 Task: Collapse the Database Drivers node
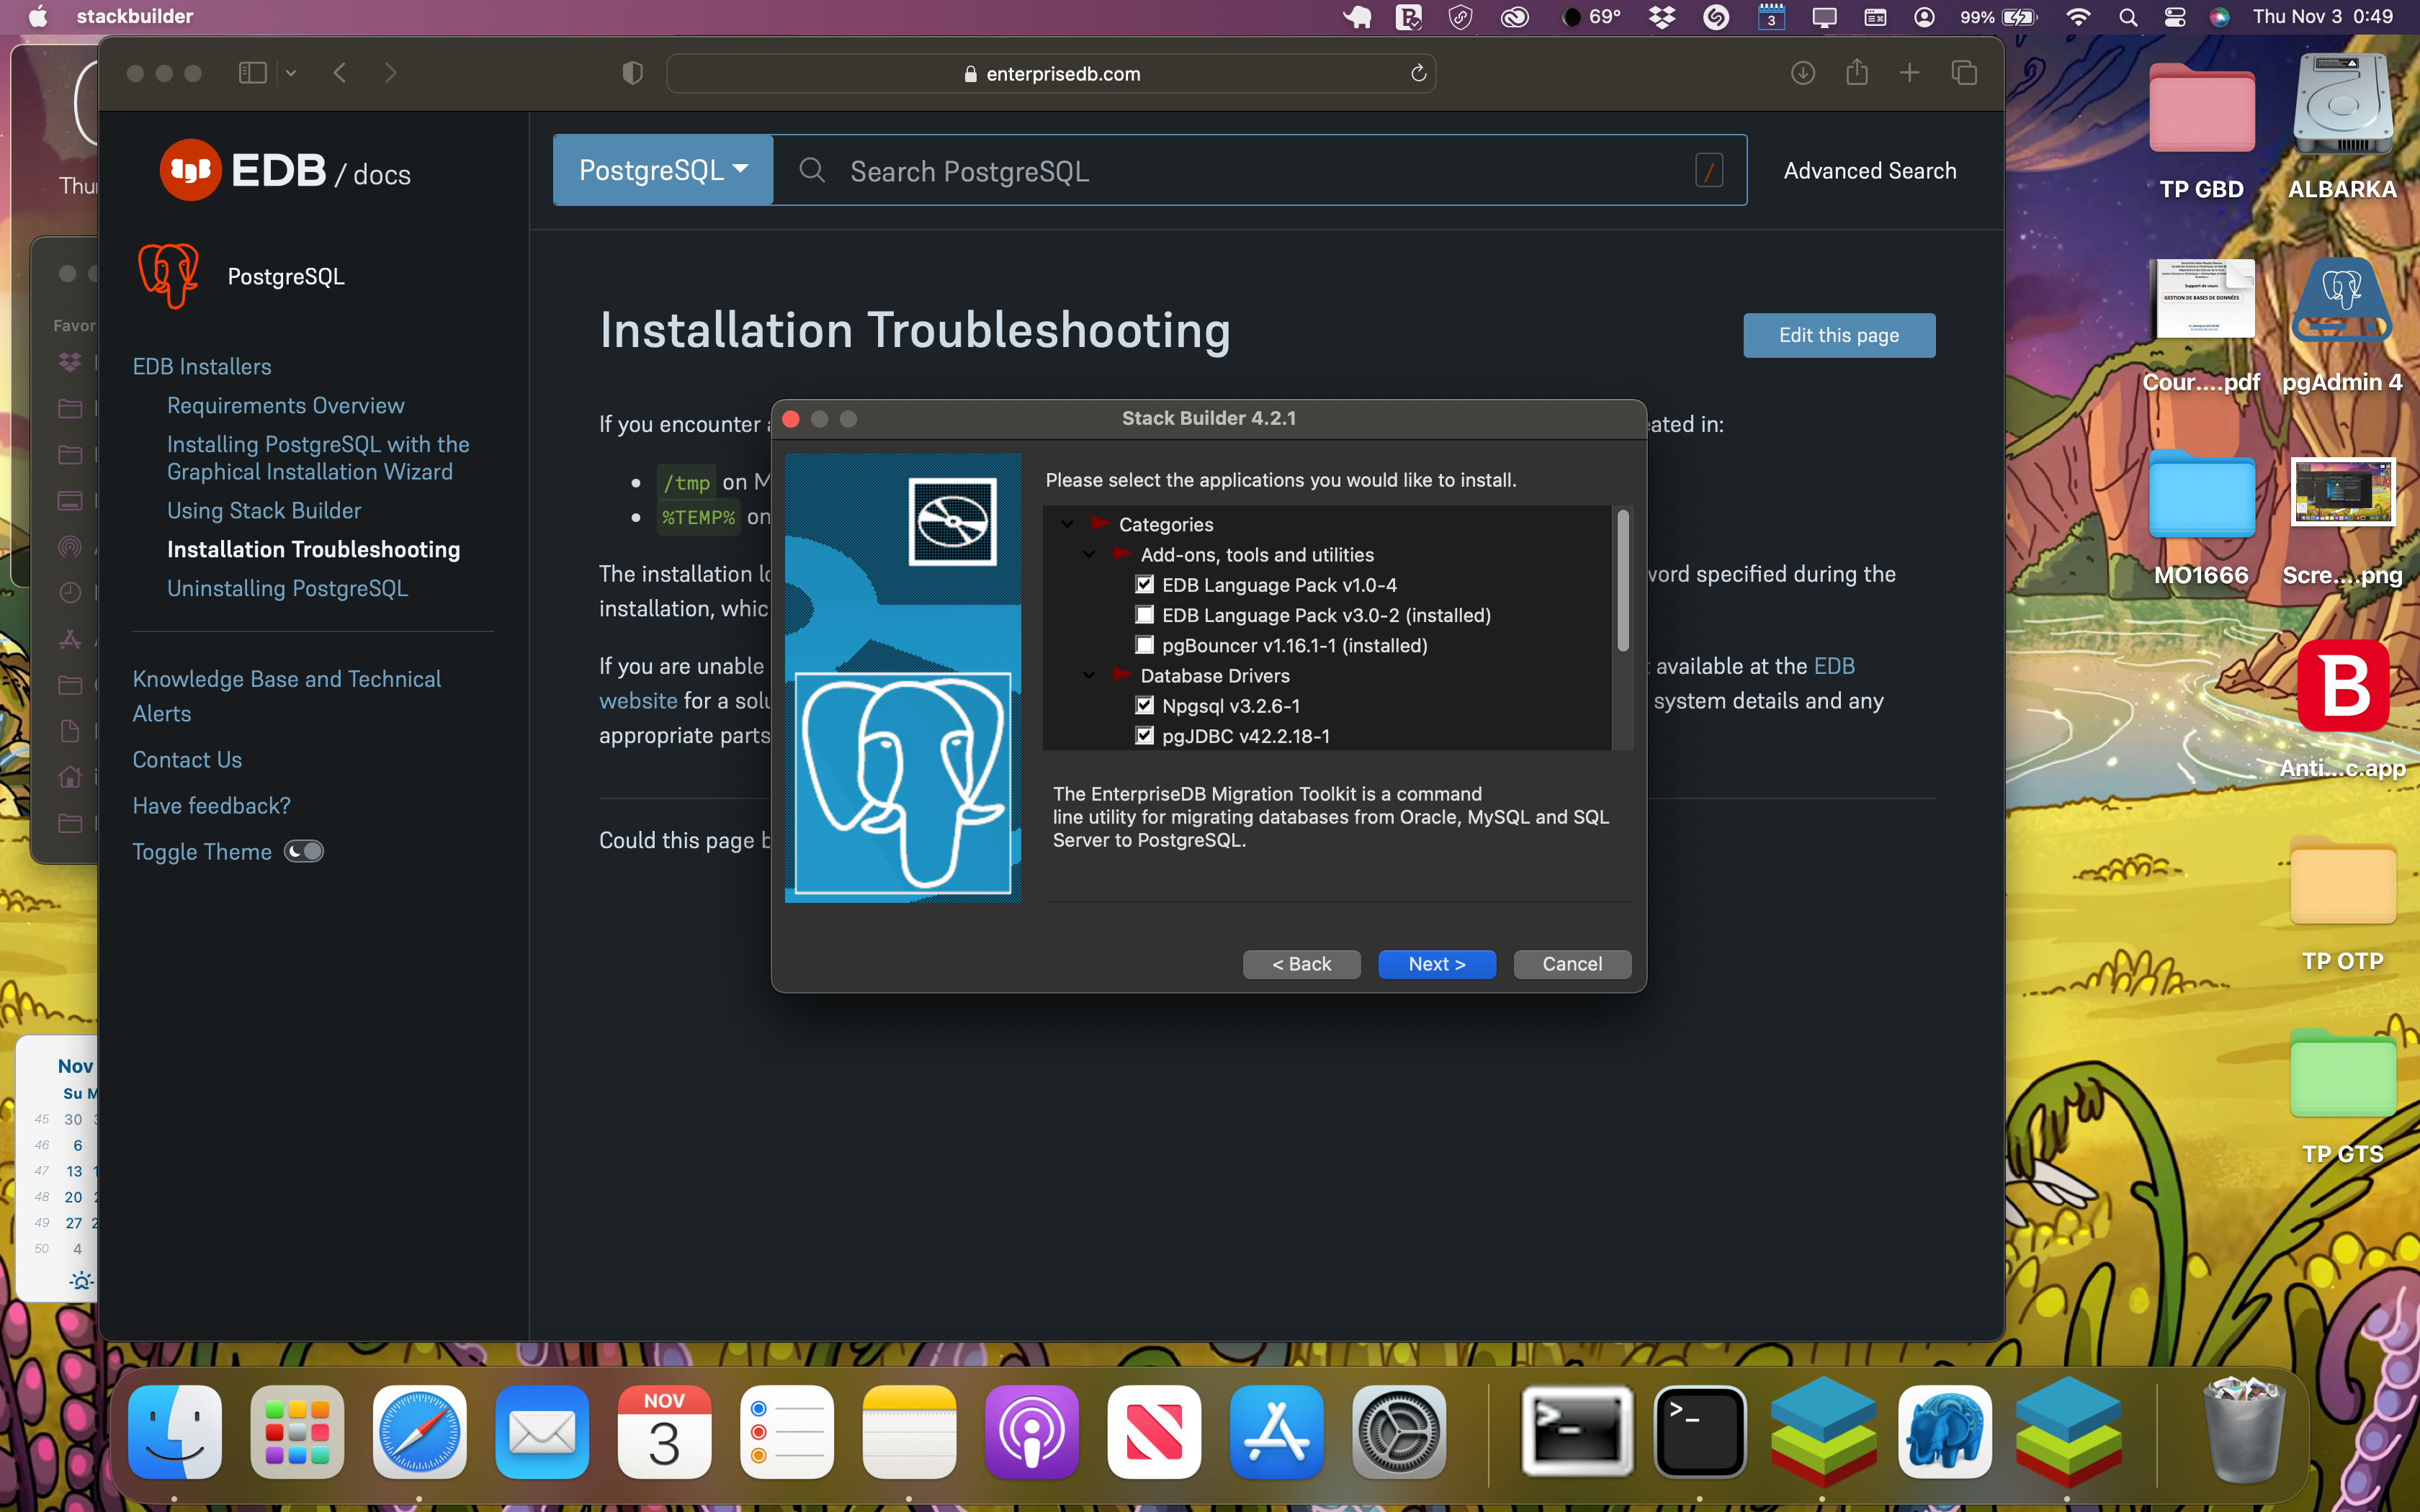click(x=1089, y=676)
